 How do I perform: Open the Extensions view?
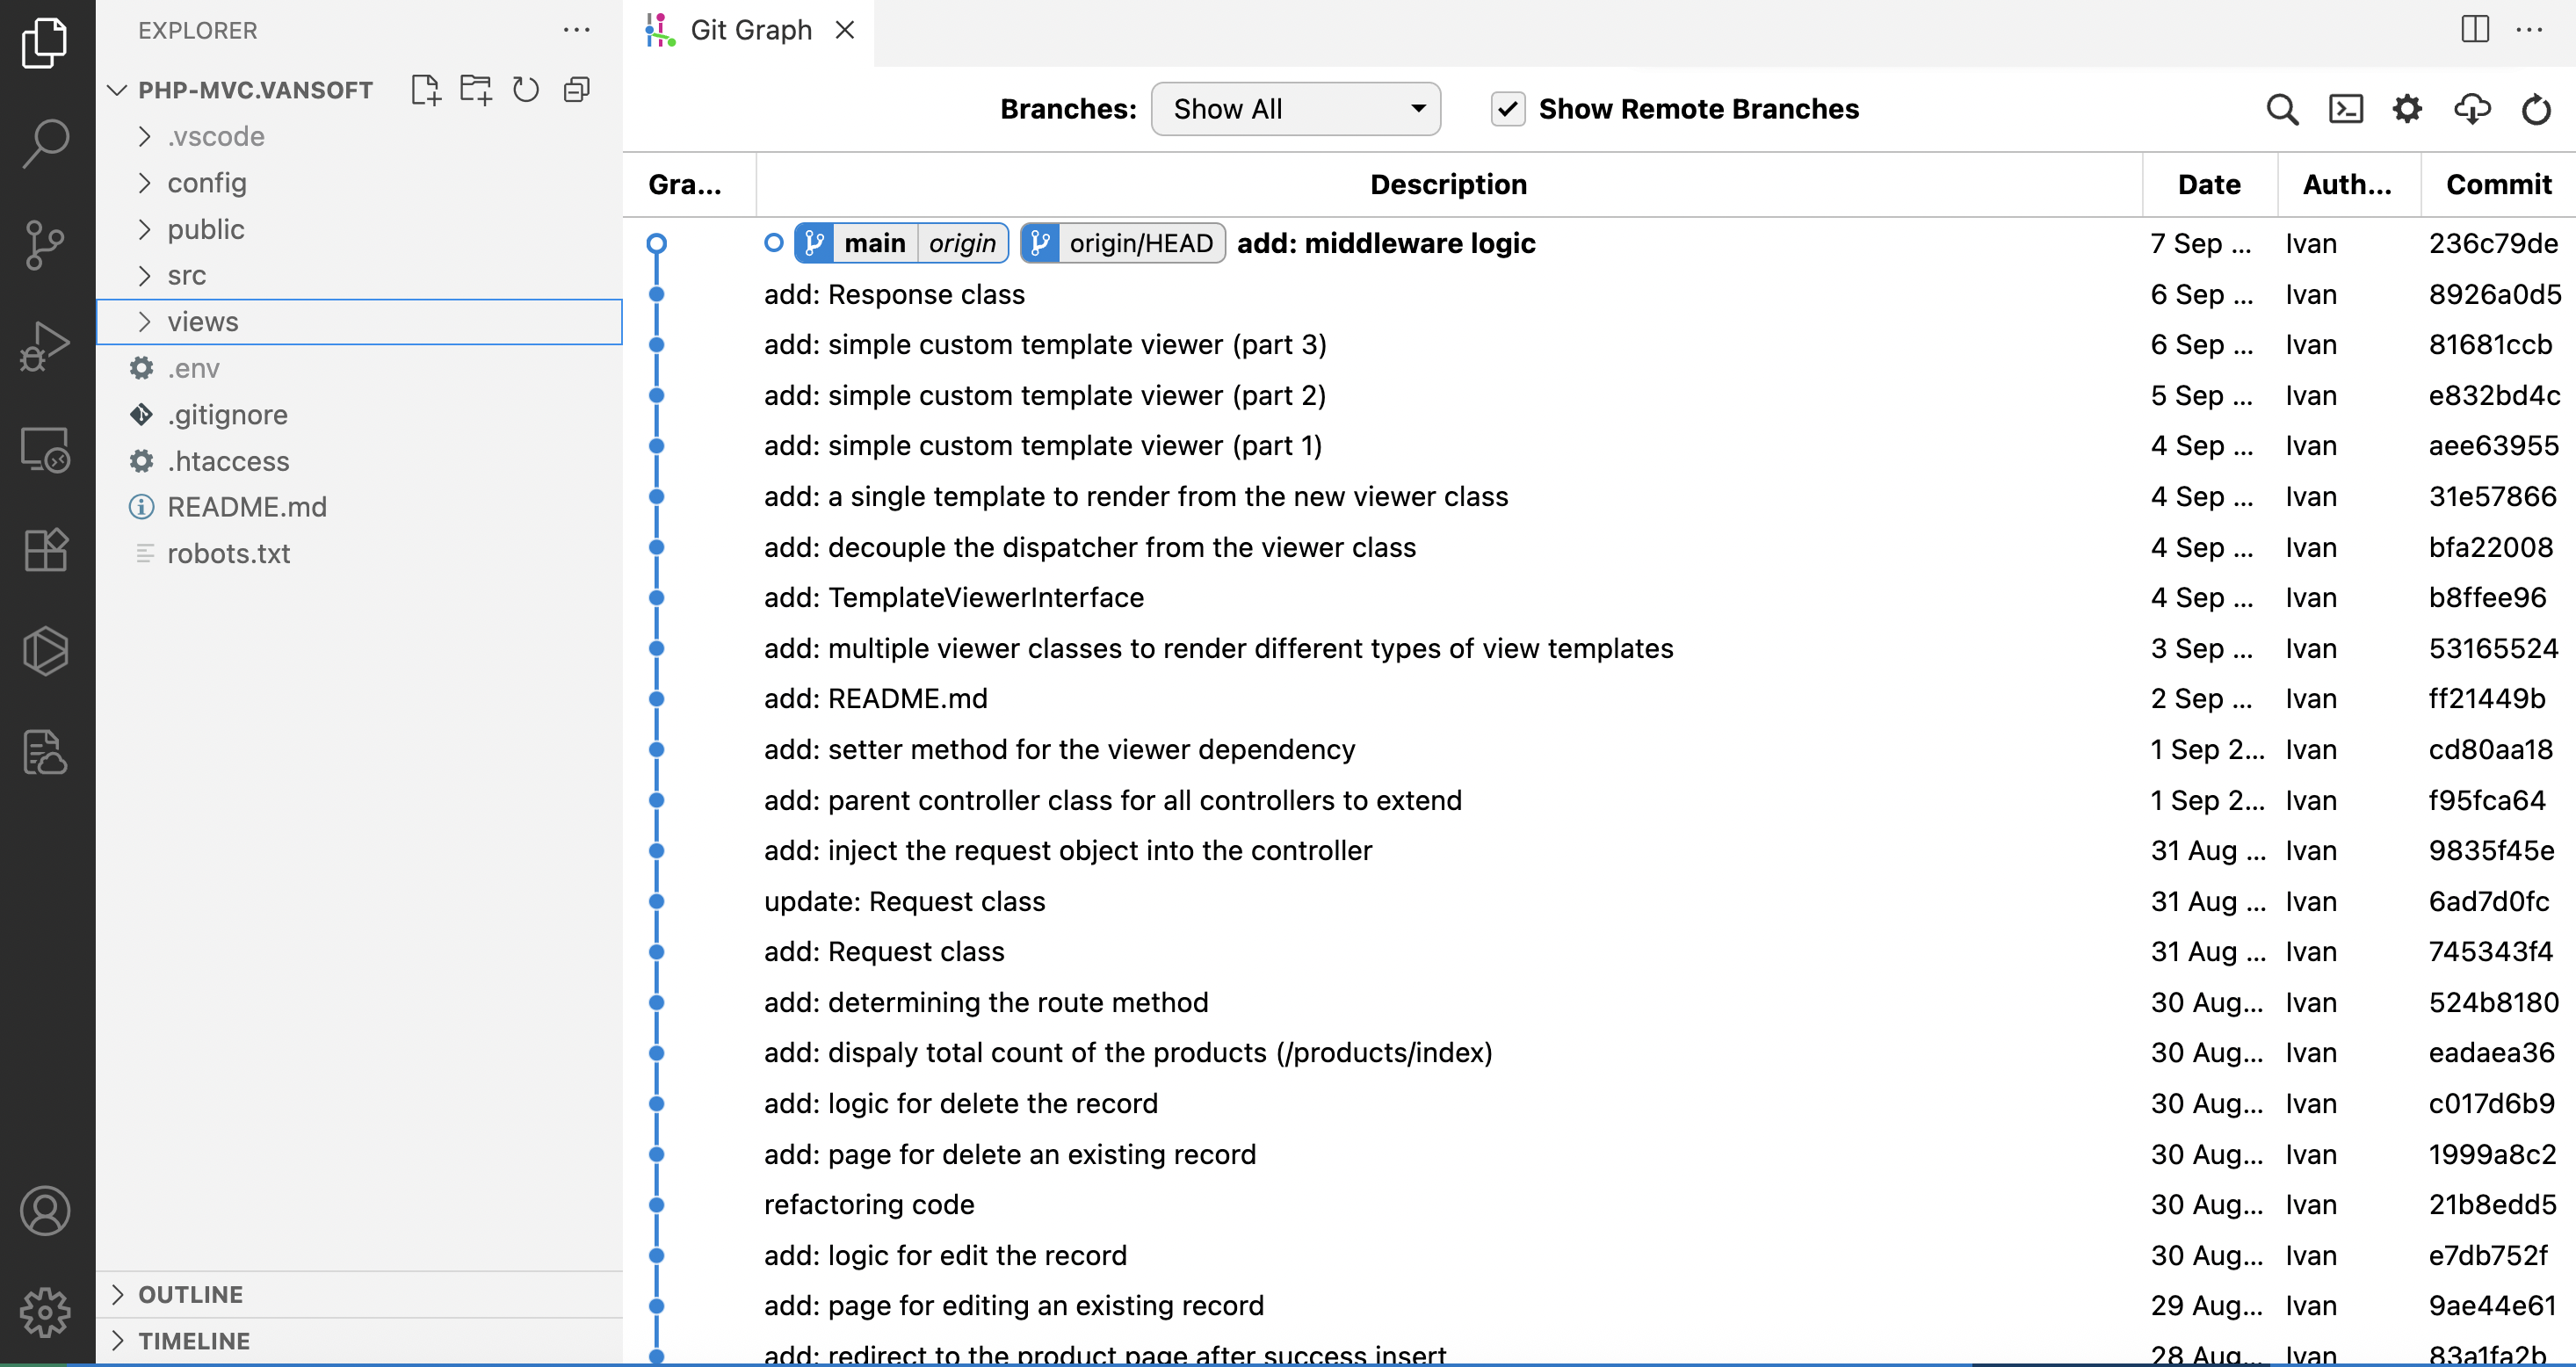45,550
